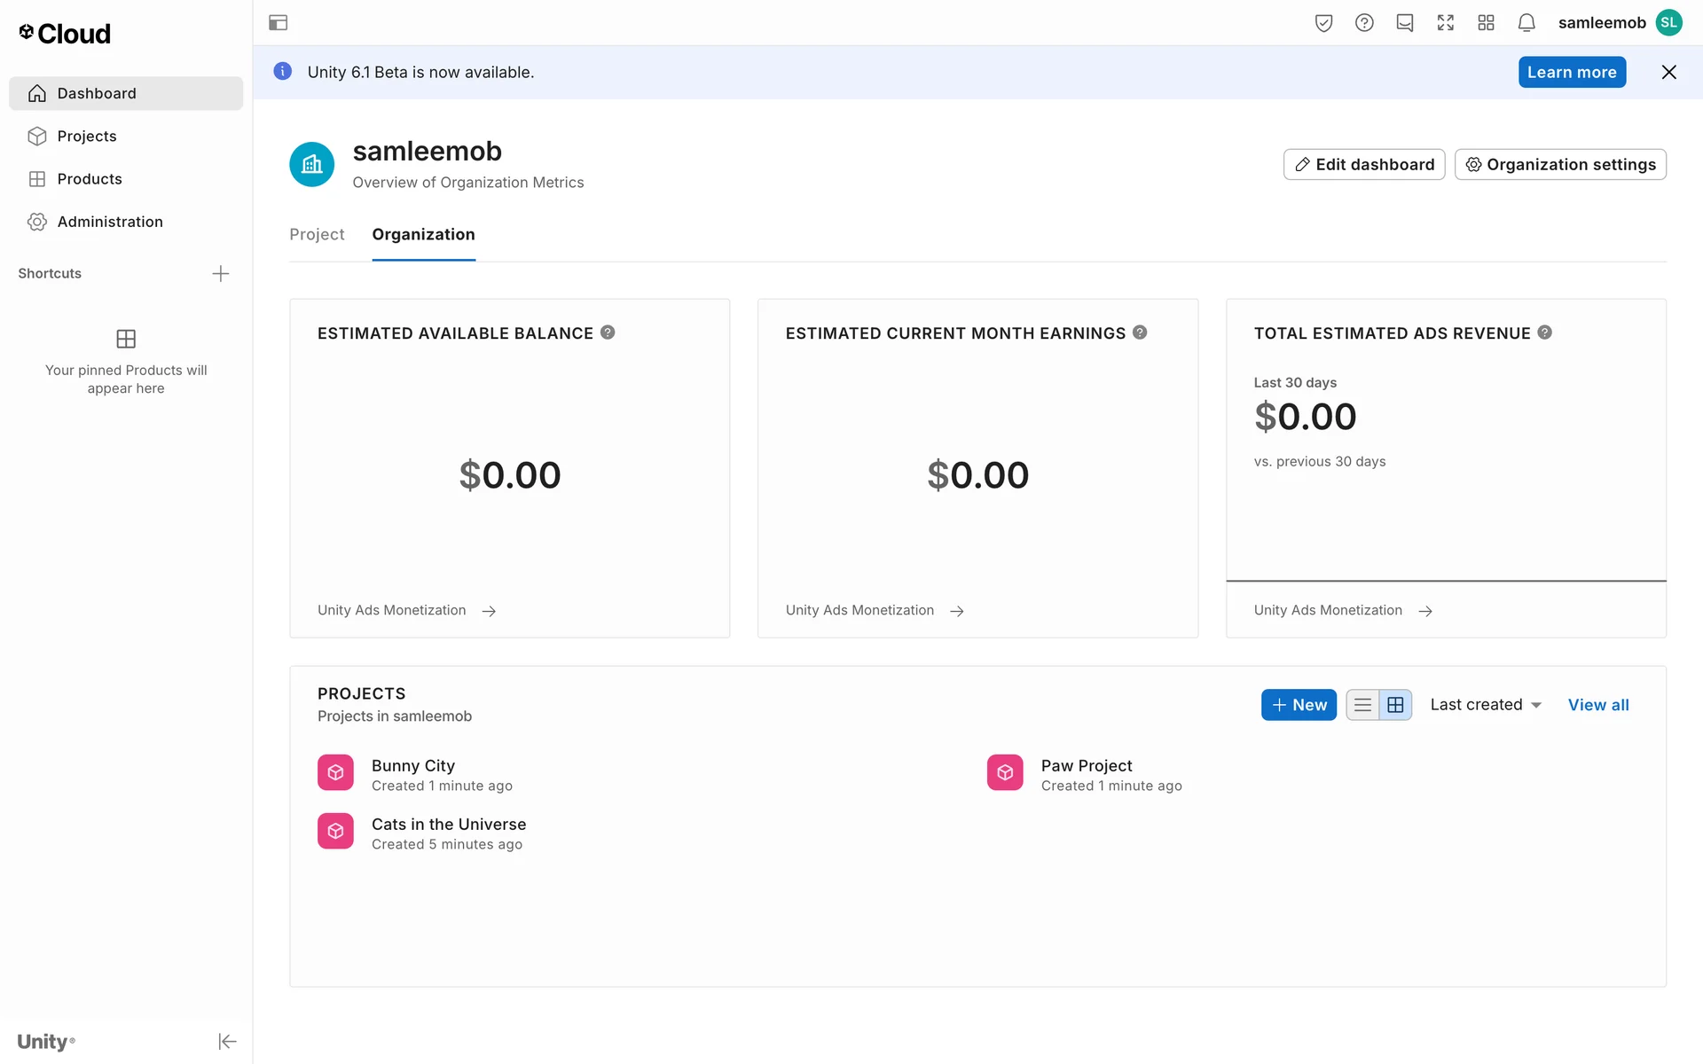The width and height of the screenshot is (1703, 1064).
Task: Show Estimated Available Balance help tooltip
Action: point(608,332)
